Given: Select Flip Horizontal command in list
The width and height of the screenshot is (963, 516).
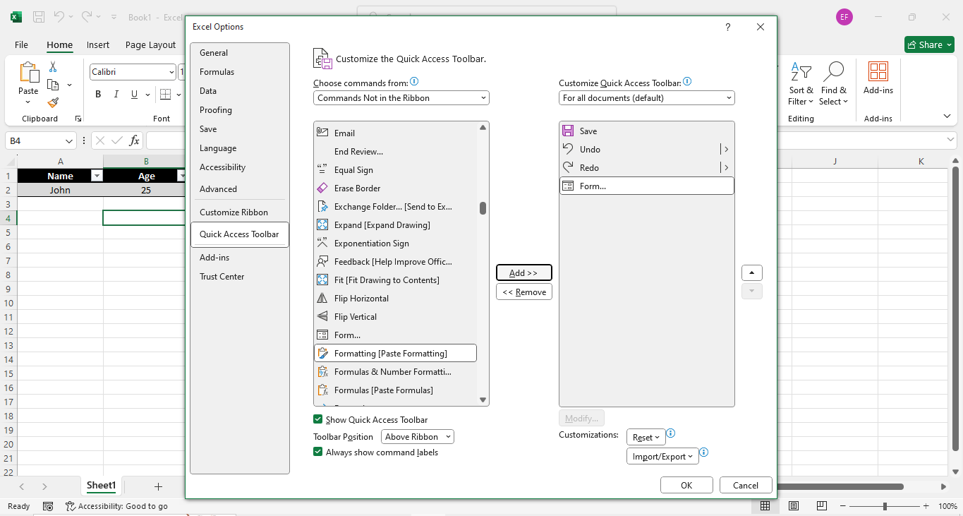Looking at the screenshot, I should tap(361, 299).
